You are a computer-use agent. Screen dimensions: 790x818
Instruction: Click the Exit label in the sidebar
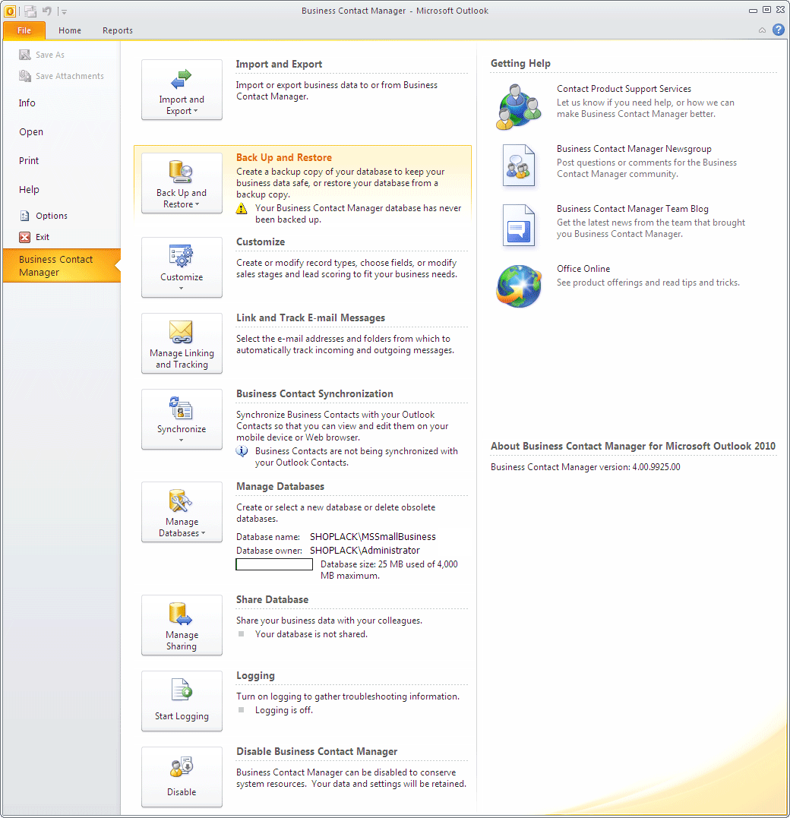[x=43, y=237]
